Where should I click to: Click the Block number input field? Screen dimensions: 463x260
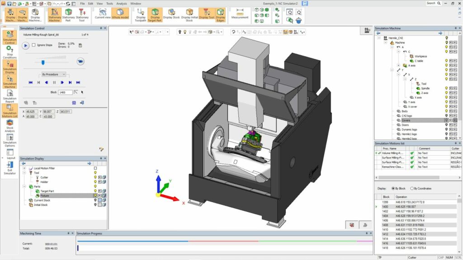pos(66,92)
